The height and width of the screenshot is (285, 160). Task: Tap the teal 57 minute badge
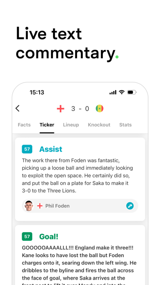(x=27, y=149)
